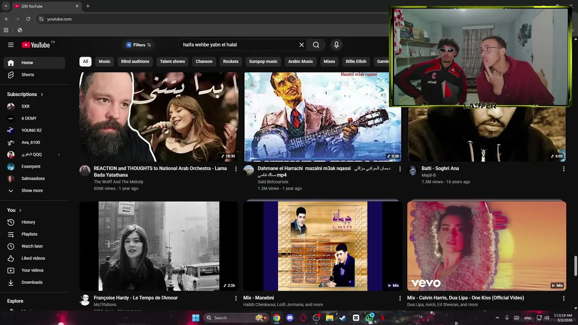Open Discord from the taskbar
The width and height of the screenshot is (578, 325).
pos(290,318)
